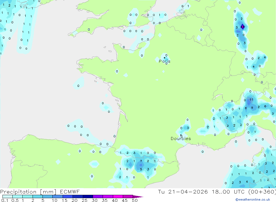Pick the 2–5 mm legend color swatch
This screenshot has height=202, width=276.
pos(38,196)
